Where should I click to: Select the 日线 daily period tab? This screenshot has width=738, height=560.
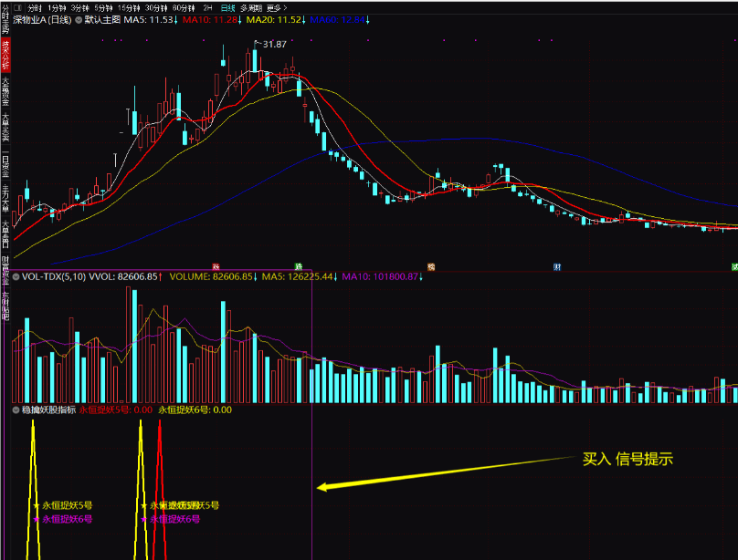228,8
